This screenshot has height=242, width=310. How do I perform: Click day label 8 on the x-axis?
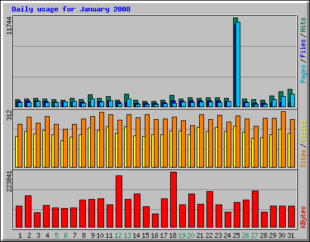[84, 235]
